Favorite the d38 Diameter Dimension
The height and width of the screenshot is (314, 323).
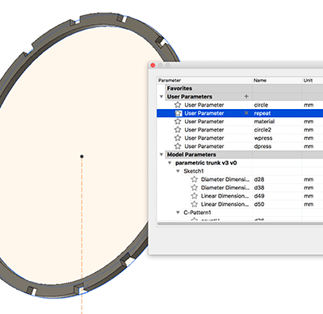click(x=195, y=187)
